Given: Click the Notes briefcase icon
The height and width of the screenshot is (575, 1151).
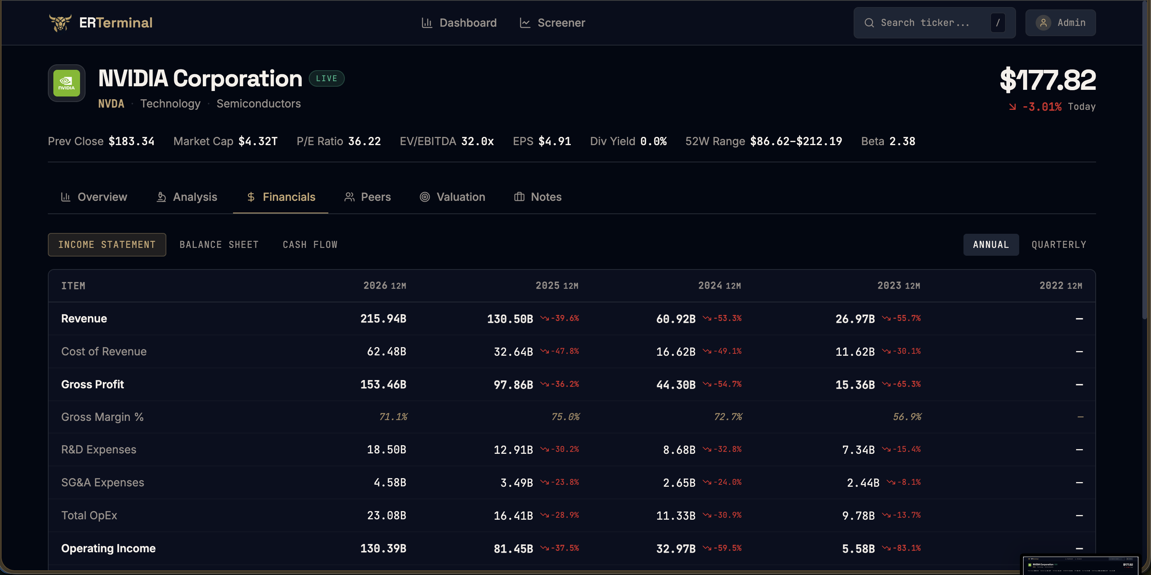Looking at the screenshot, I should 519,197.
